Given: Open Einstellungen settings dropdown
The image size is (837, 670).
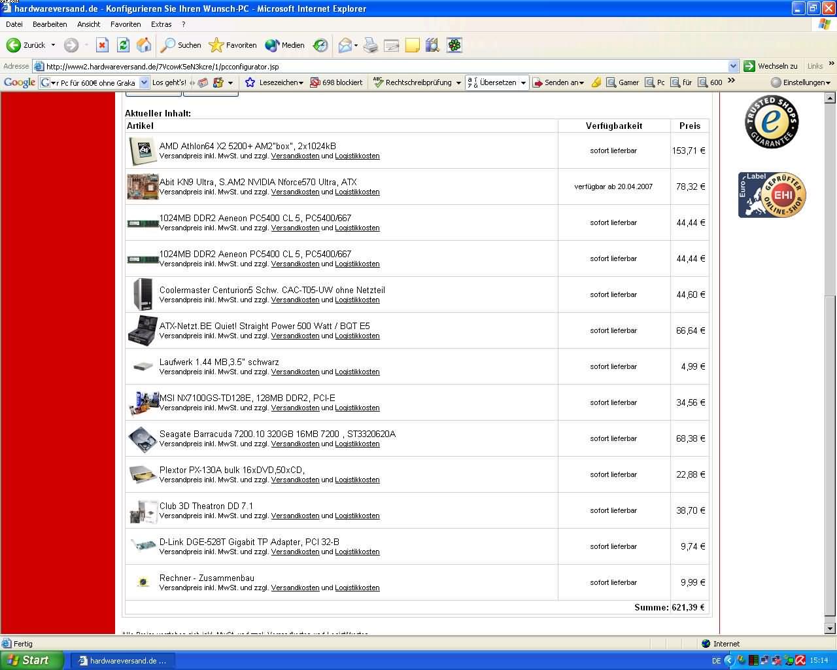Looking at the screenshot, I should (801, 82).
